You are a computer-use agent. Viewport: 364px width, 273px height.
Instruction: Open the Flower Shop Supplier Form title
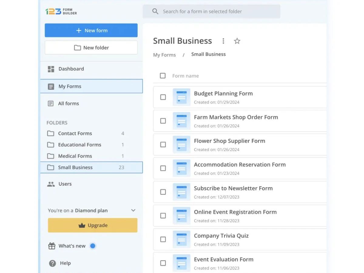point(230,141)
